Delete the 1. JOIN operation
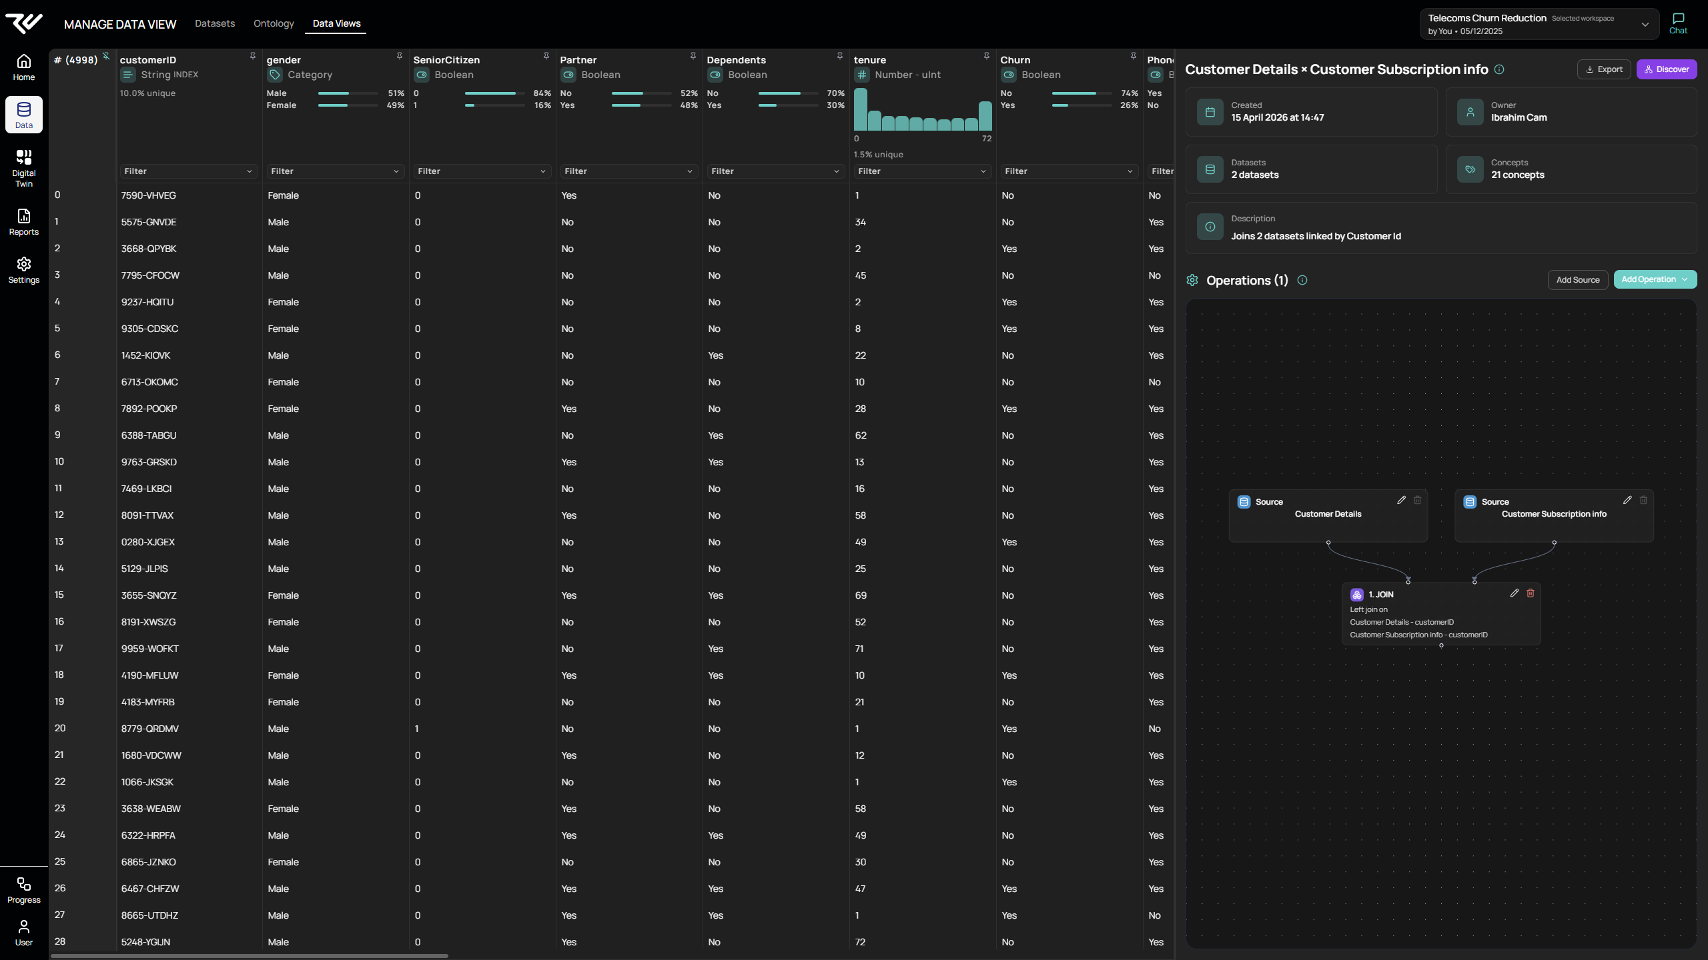The height and width of the screenshot is (960, 1708). (x=1529, y=593)
